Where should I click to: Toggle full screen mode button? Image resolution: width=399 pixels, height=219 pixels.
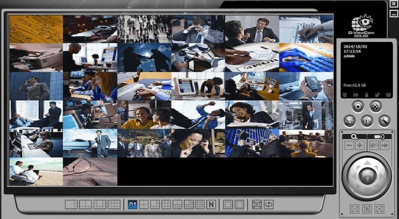(257, 204)
